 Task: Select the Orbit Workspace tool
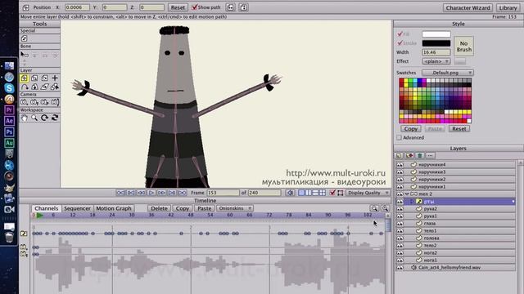[55, 118]
